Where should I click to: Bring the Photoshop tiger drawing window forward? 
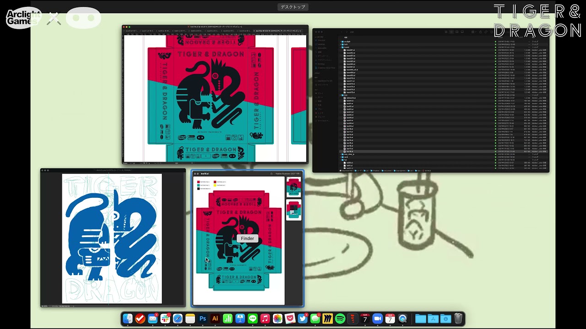coord(113,238)
